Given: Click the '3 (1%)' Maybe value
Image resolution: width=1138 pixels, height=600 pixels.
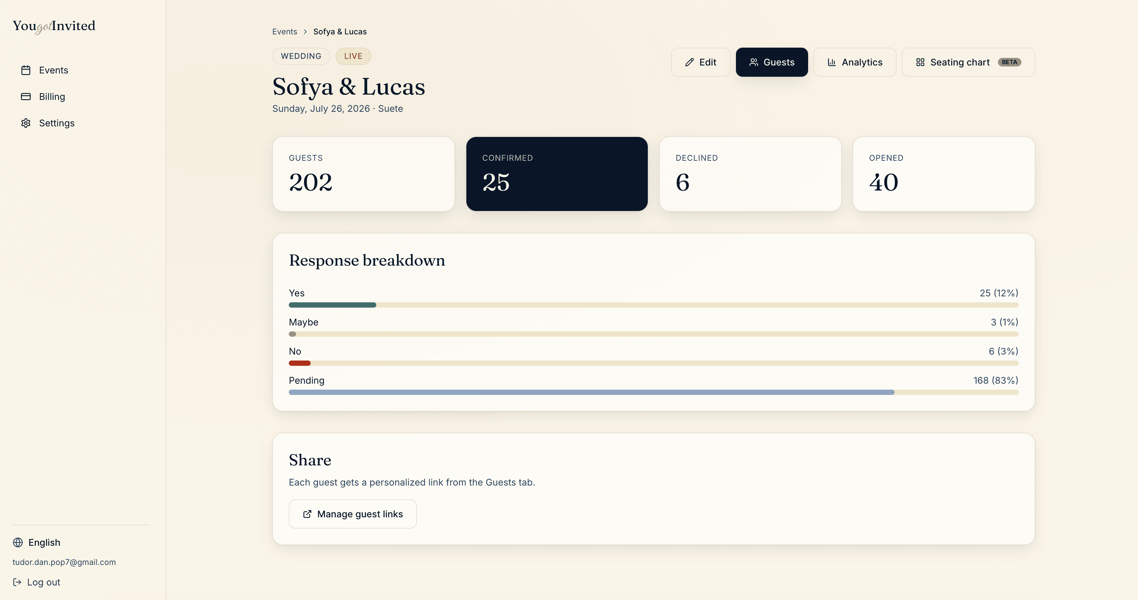Looking at the screenshot, I should [x=1004, y=322].
